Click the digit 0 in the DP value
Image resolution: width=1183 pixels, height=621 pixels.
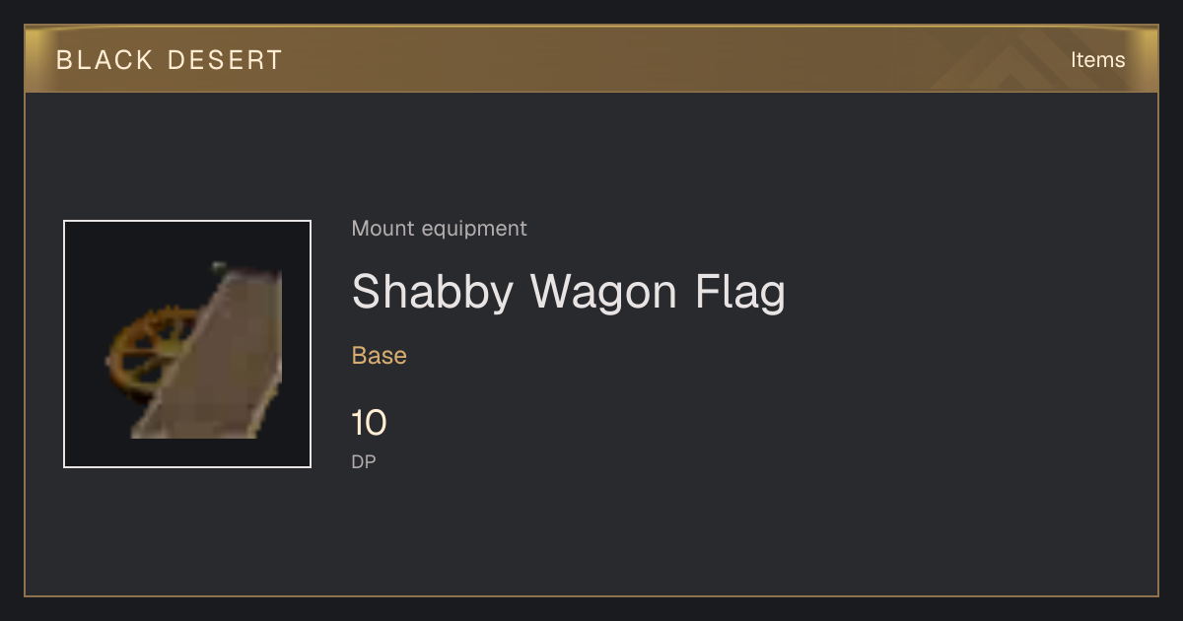click(x=377, y=424)
